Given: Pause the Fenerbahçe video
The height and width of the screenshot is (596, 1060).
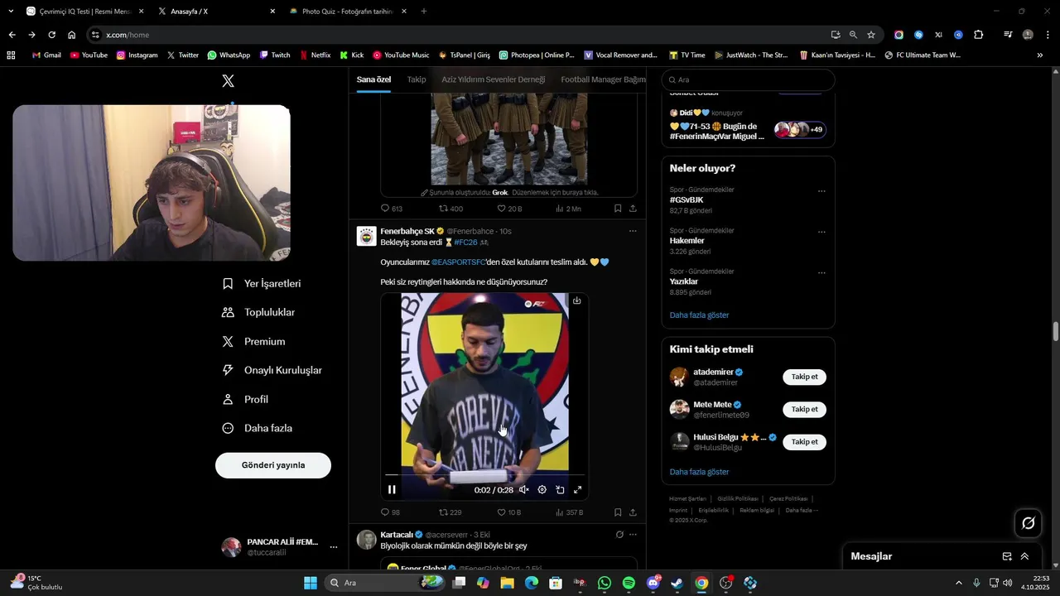Looking at the screenshot, I should click(x=392, y=490).
